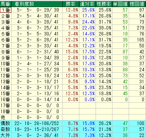146x138 pixels.
Task: Click the 1番 win rate 12.8%
Action: coord(72,10)
